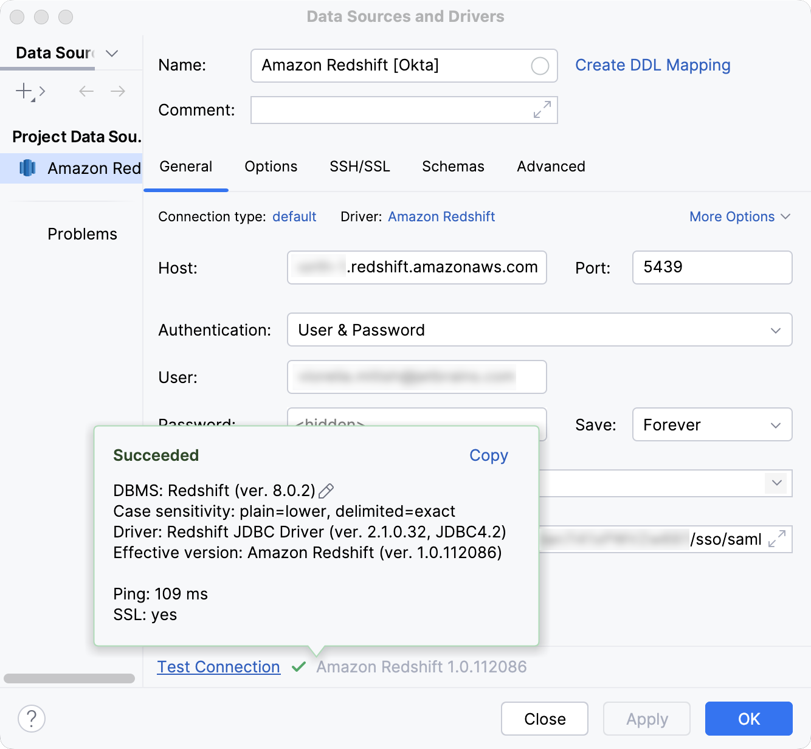Viewport: 811px width, 749px height.
Task: Select the Amazon Redshift data source icon
Action: click(27, 168)
